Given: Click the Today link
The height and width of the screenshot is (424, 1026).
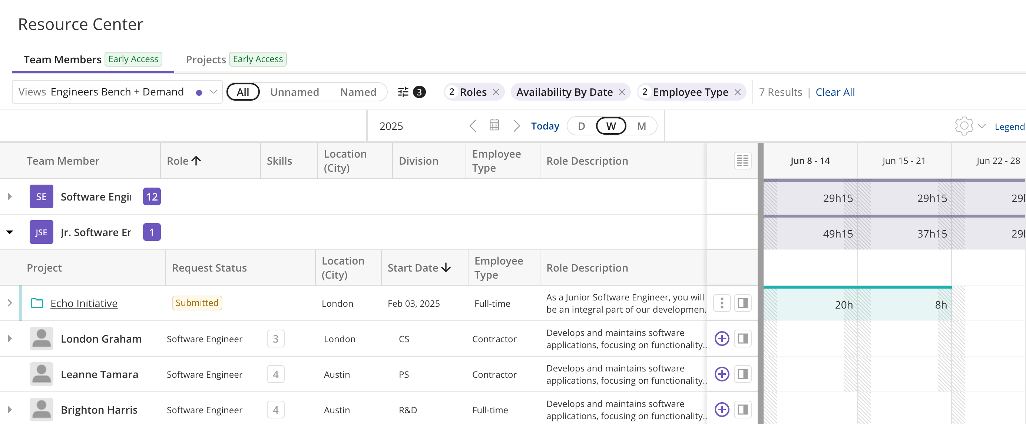Looking at the screenshot, I should click(x=545, y=126).
